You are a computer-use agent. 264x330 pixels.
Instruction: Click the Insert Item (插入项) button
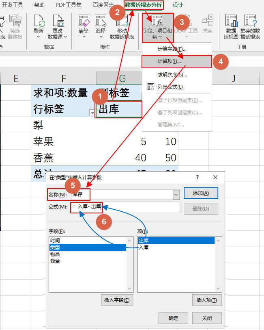[x=207, y=300]
